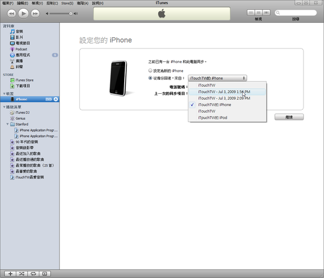Click the low-volume speaker icon
The image size is (324, 278).
click(47, 13)
